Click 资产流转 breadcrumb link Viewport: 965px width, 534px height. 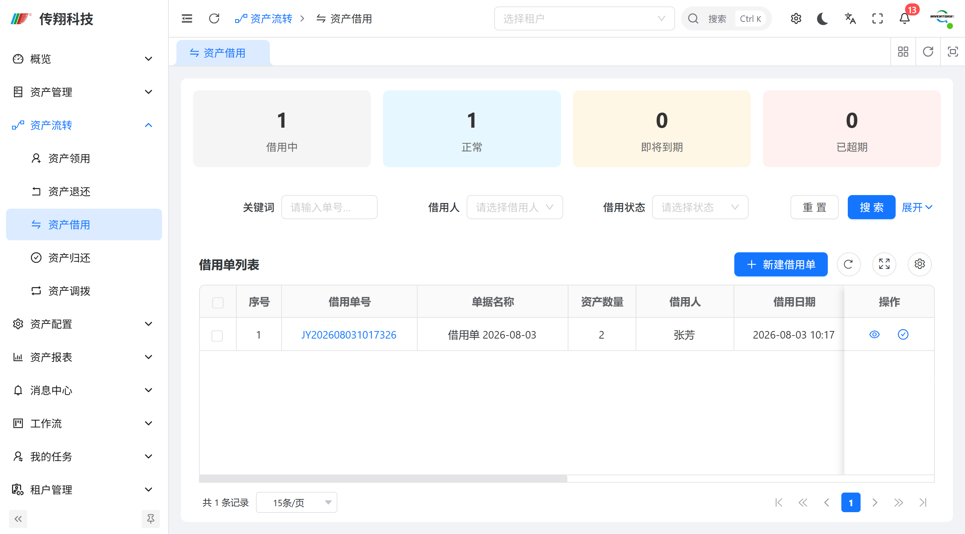pyautogui.click(x=263, y=18)
